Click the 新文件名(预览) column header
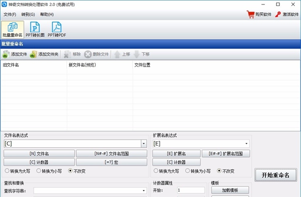The width and height of the screenshot is (301, 197). click(100, 65)
